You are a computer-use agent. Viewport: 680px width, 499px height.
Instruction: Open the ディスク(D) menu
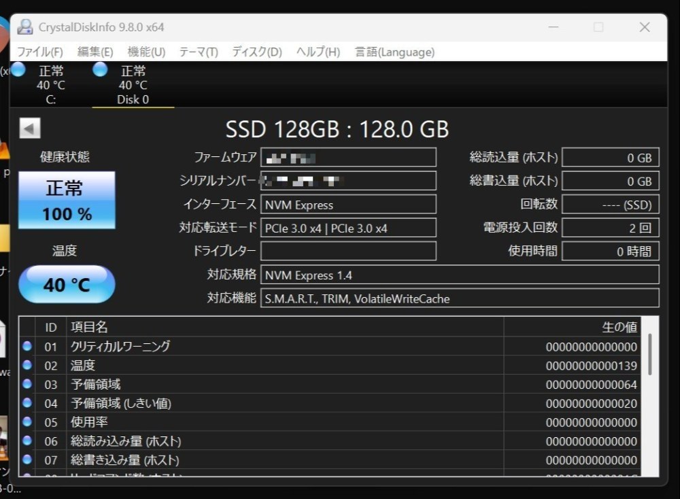tap(257, 52)
